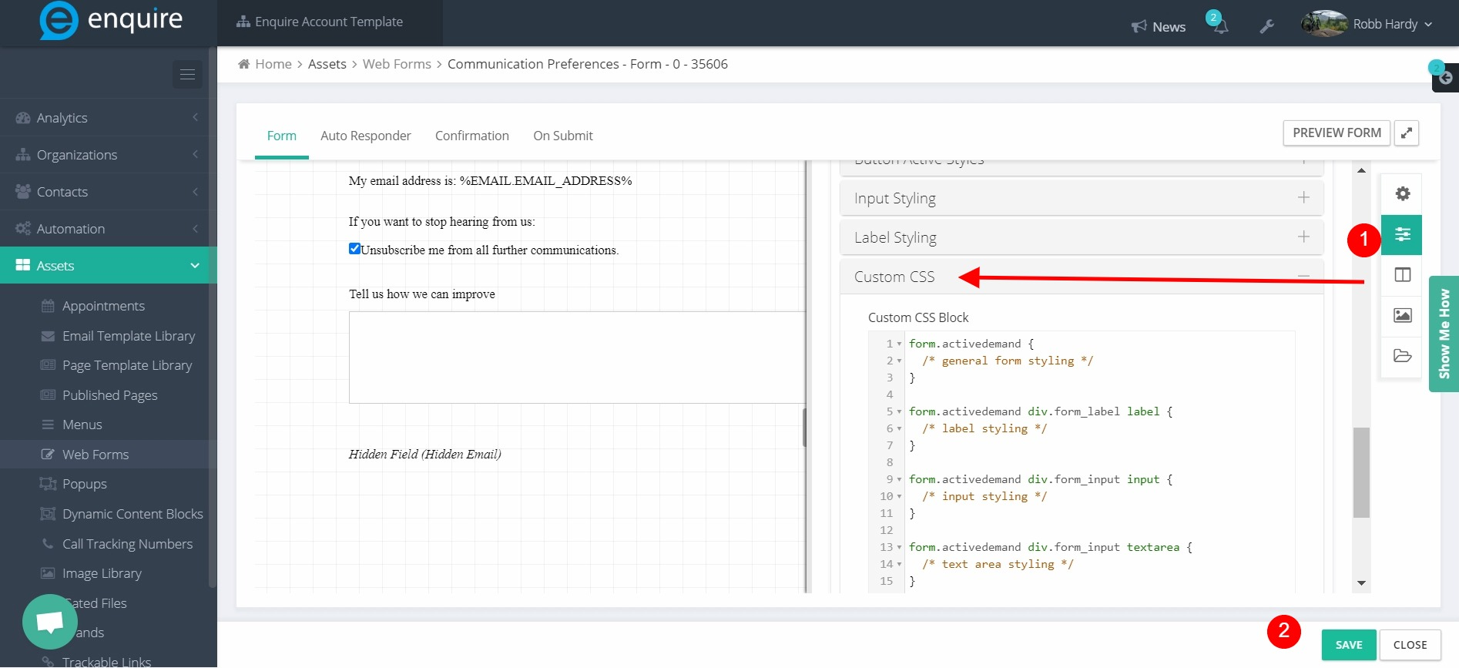The image size is (1459, 668).
Task: Open Page Template Library
Action: pyautogui.click(x=127, y=365)
